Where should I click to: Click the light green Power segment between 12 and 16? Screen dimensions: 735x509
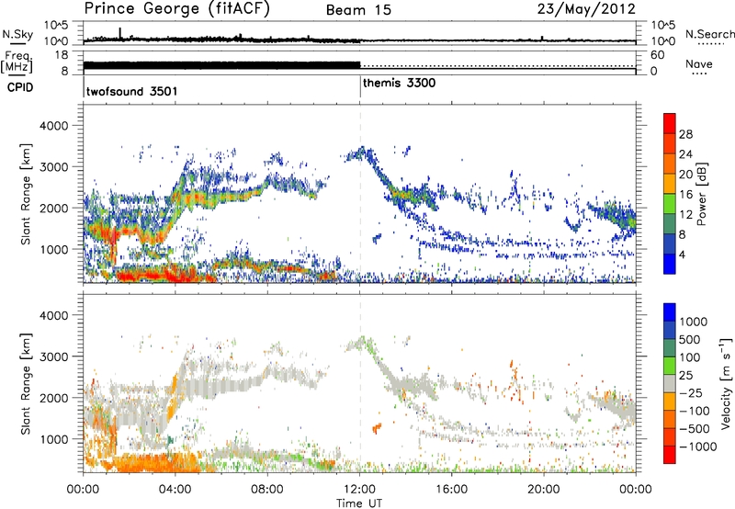tap(670, 204)
